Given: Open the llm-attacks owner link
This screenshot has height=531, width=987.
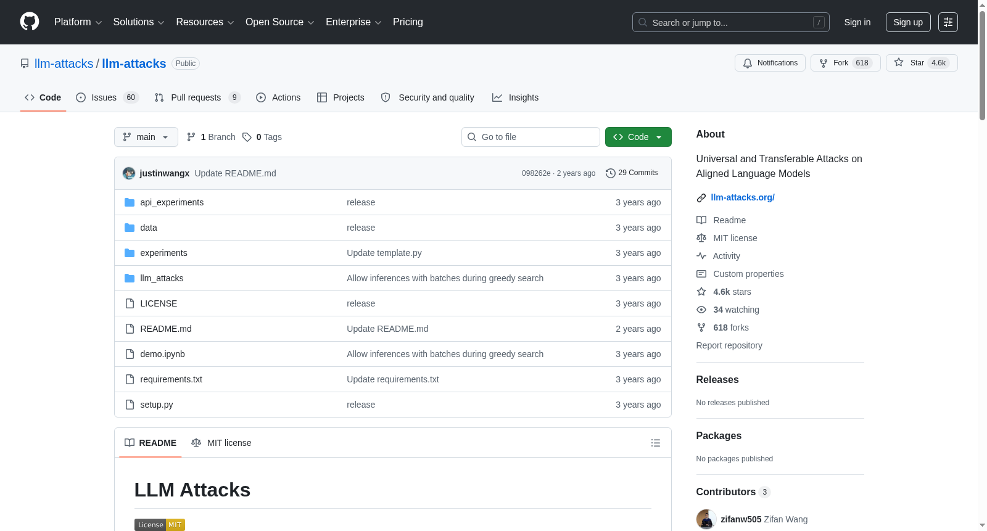Looking at the screenshot, I should (x=64, y=64).
